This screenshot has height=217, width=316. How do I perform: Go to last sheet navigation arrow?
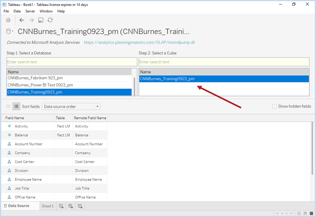pyautogui.click(x=291, y=213)
